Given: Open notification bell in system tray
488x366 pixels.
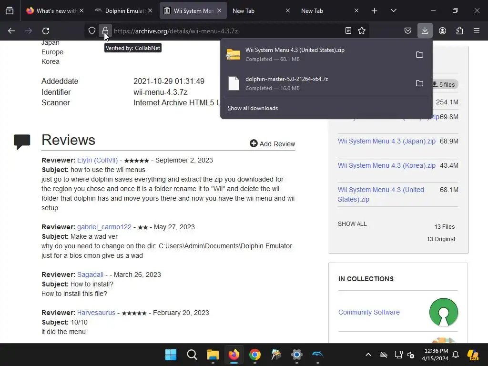Looking at the screenshot, I should [456, 355].
